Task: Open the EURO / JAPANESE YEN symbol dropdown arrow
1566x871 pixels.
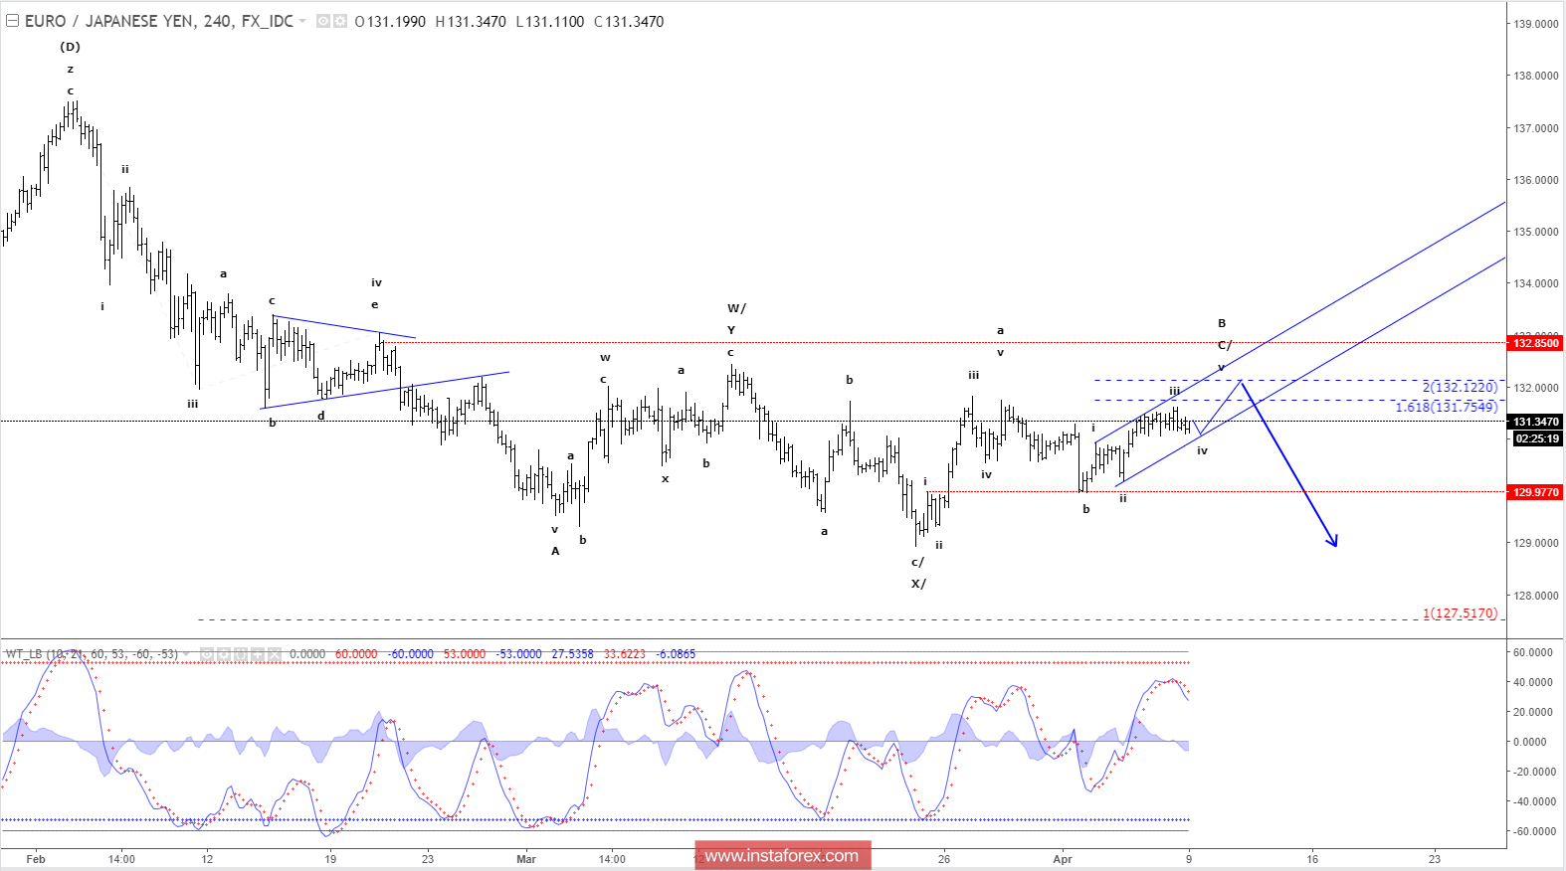Action: [303, 21]
